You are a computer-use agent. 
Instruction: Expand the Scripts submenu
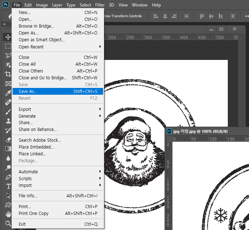[58, 178]
